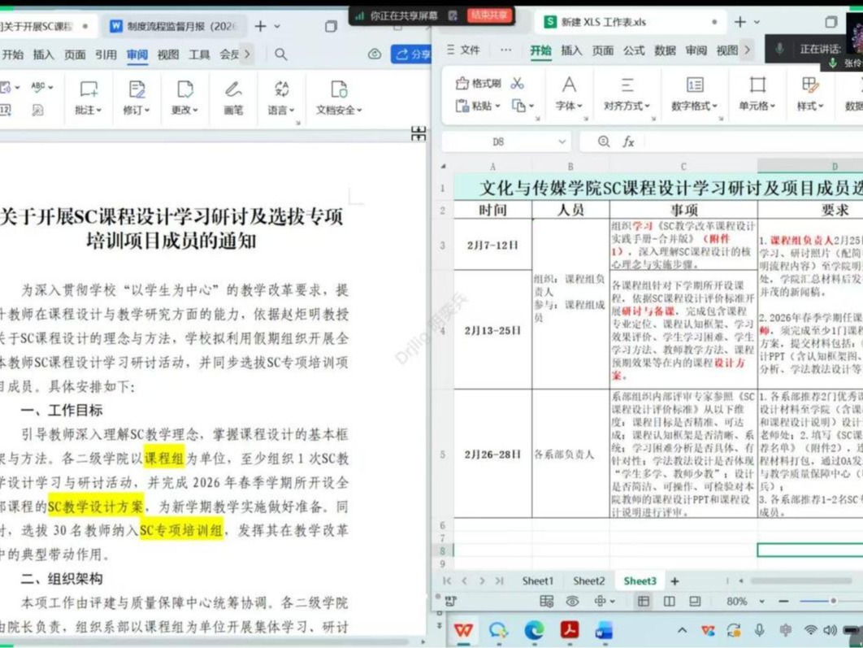Toggle the side-by-side view icon near zoom
863x648 pixels.
pyautogui.click(x=669, y=601)
